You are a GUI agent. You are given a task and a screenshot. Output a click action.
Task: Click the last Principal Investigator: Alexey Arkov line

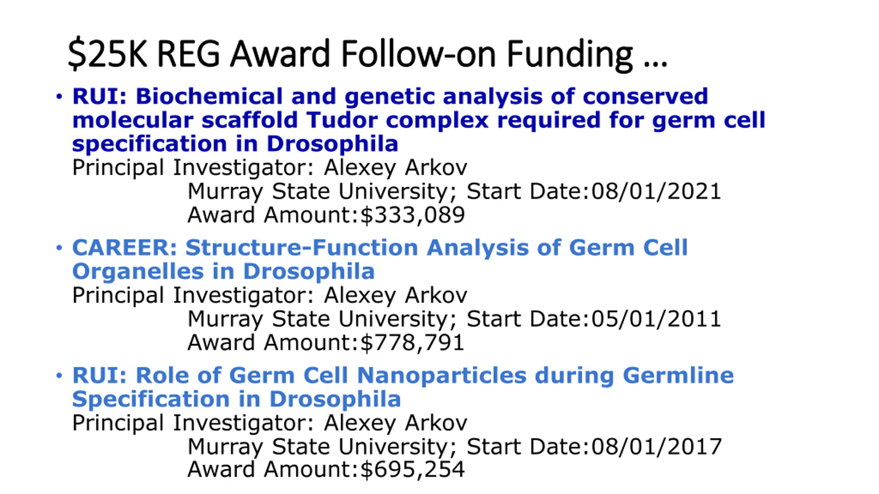tap(270, 423)
